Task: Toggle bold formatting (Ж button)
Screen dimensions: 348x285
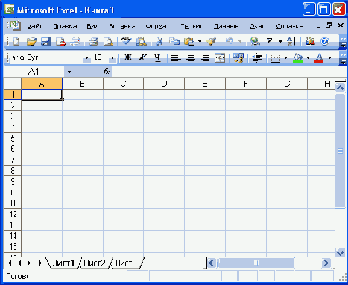Action: pyautogui.click(x=128, y=57)
